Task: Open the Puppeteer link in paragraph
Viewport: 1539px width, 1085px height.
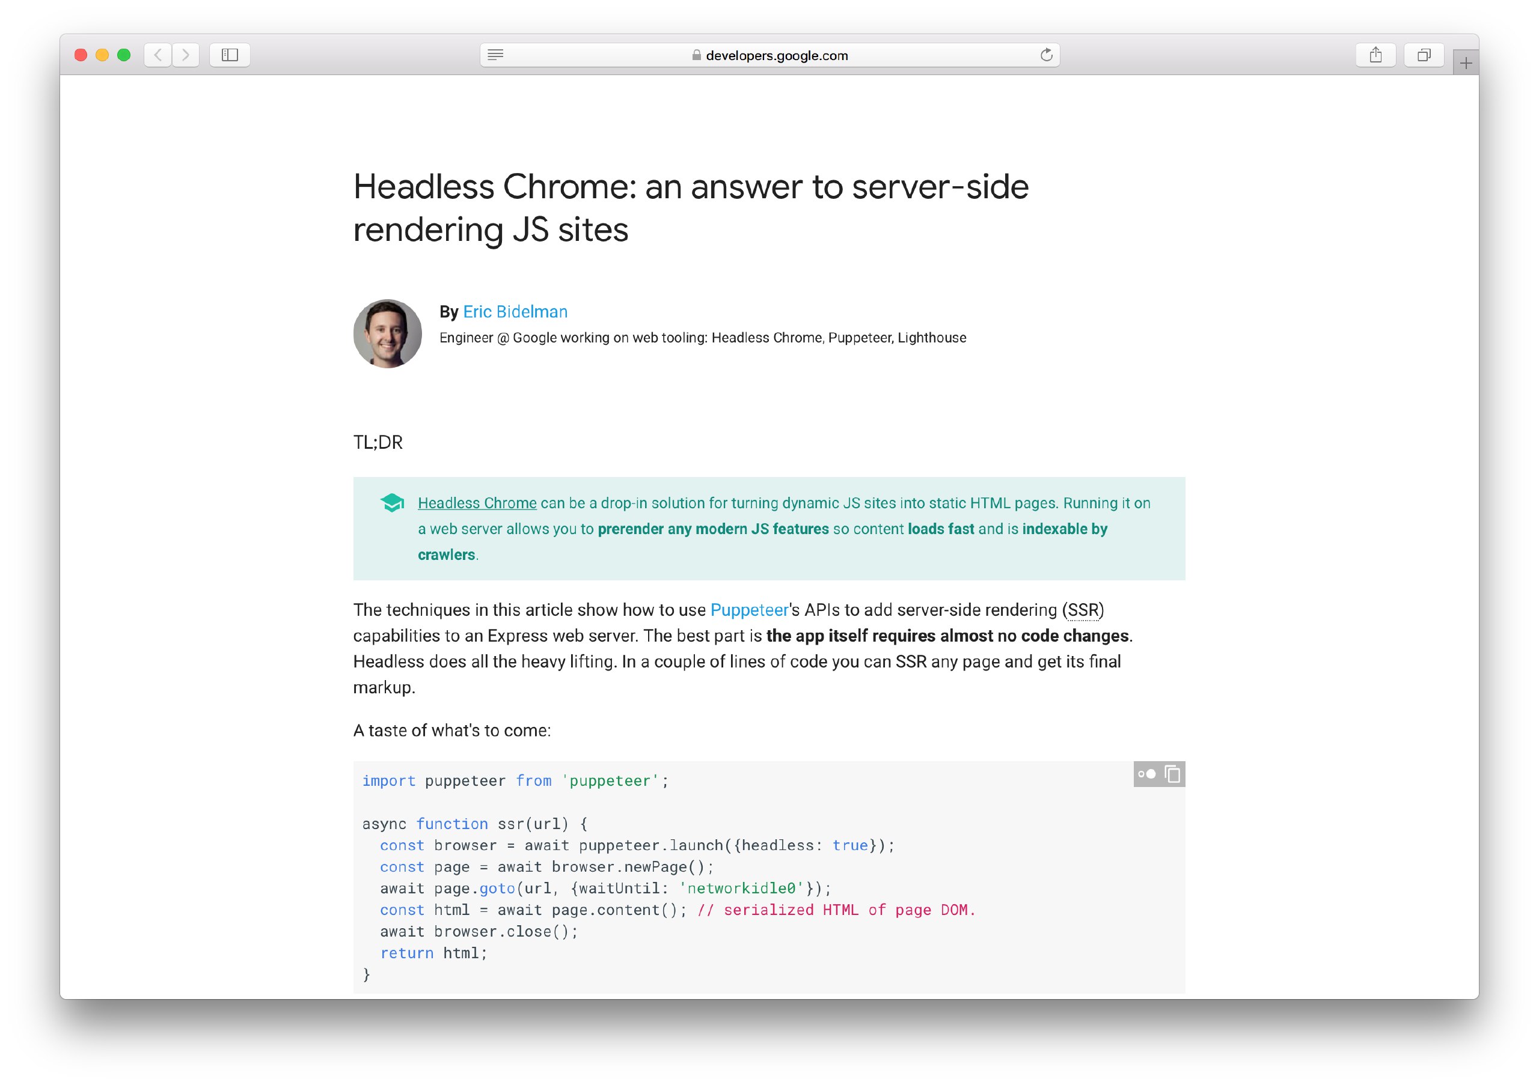Action: [750, 609]
